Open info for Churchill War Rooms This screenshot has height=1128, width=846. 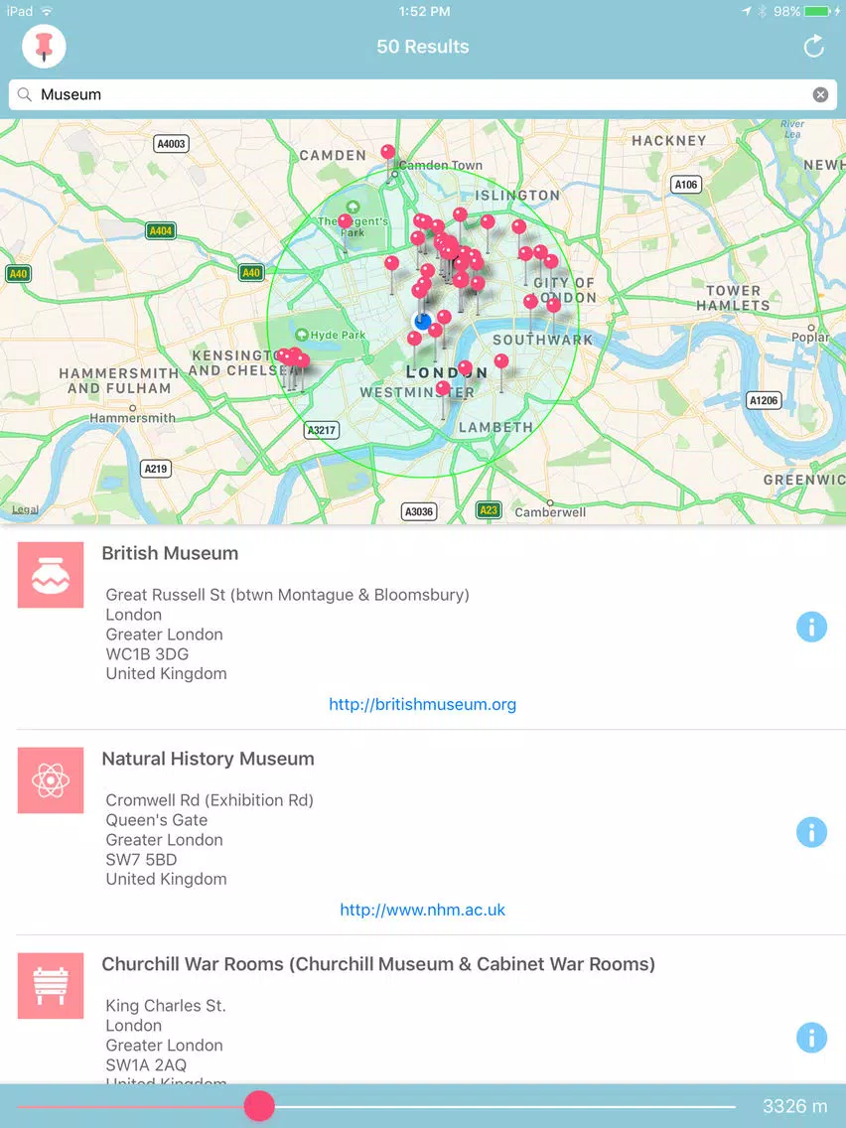coord(811,1038)
